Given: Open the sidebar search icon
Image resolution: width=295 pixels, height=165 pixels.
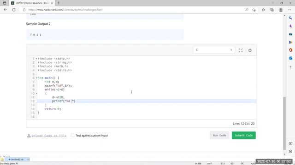Looking at the screenshot, I should (x=290, y=18).
